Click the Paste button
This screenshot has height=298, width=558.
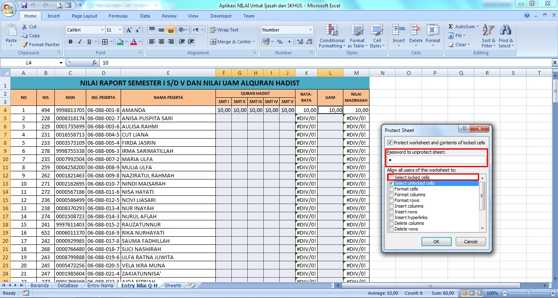point(11,35)
